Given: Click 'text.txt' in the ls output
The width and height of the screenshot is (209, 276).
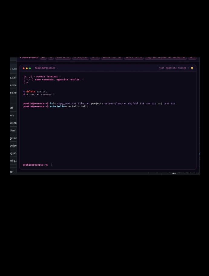Looking at the screenshot, I should pyautogui.click(x=169, y=103).
